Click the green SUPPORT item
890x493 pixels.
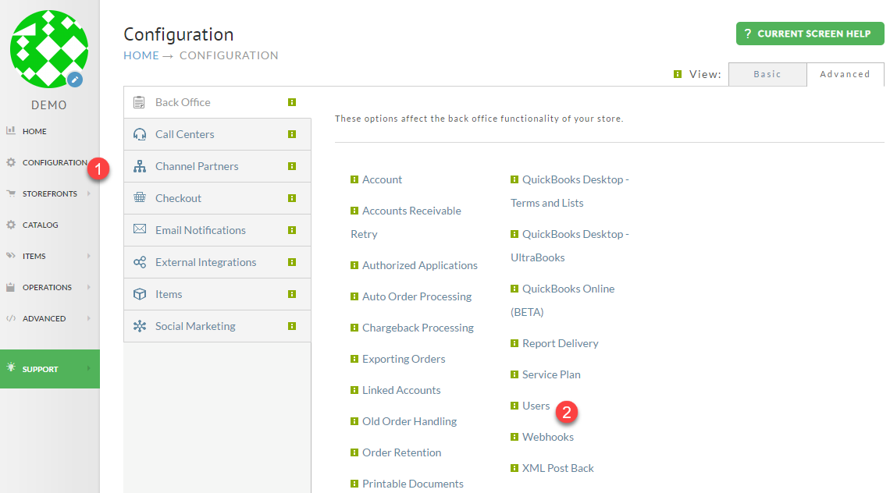pos(50,369)
